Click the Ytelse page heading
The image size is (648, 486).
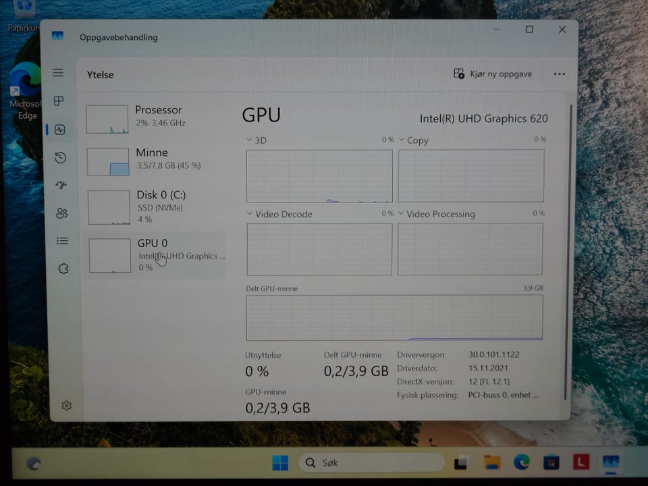click(x=100, y=74)
